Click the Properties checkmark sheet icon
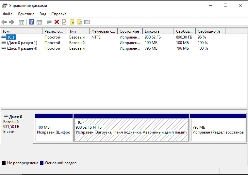 click(64, 22)
